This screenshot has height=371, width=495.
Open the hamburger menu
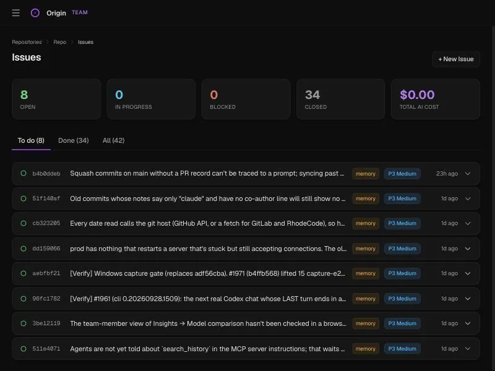[x=16, y=13]
